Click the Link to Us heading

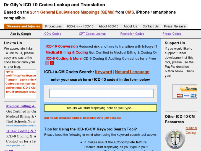[13, 43]
